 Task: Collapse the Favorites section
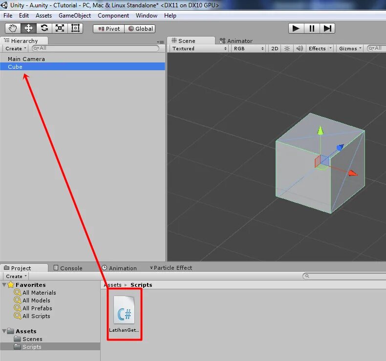[4, 285]
